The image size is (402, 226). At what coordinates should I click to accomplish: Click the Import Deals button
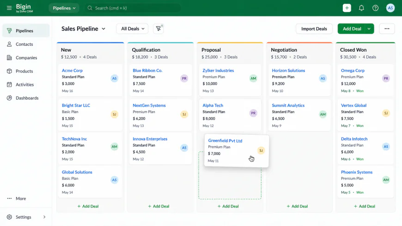pyautogui.click(x=314, y=29)
